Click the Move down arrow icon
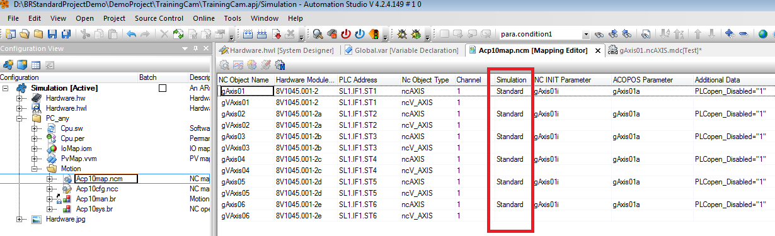This screenshot has width=775, height=236. click(x=711, y=34)
